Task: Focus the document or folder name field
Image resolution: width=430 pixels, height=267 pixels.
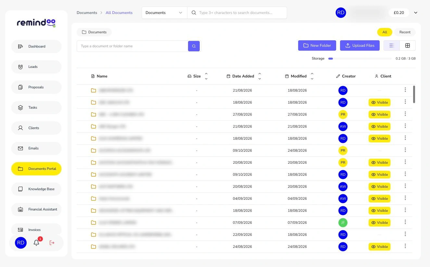Action: pos(133,46)
